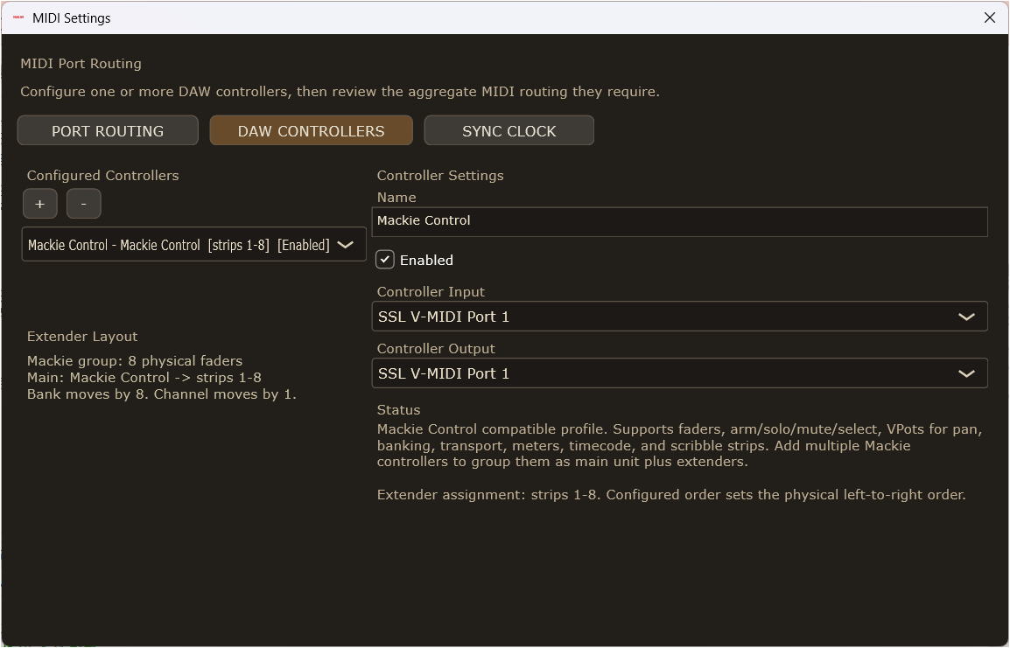The width and height of the screenshot is (1010, 648).
Task: Switch to the PORT ROUTING tab
Action: click(x=108, y=130)
